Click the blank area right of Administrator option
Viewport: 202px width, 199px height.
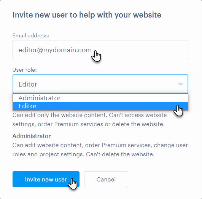[124, 98]
